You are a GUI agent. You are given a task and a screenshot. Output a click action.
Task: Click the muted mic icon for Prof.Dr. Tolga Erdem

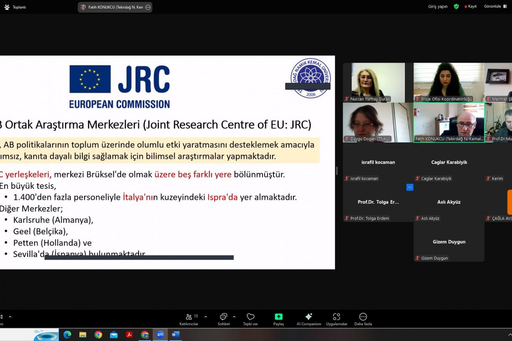pos(347,218)
